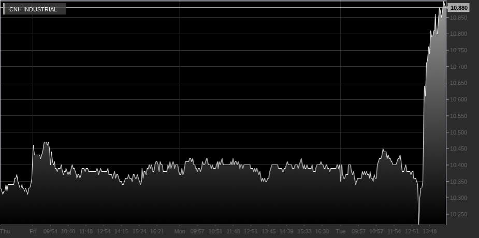Click the 16:21 time label
The image size is (479, 238).
pos(157,231)
